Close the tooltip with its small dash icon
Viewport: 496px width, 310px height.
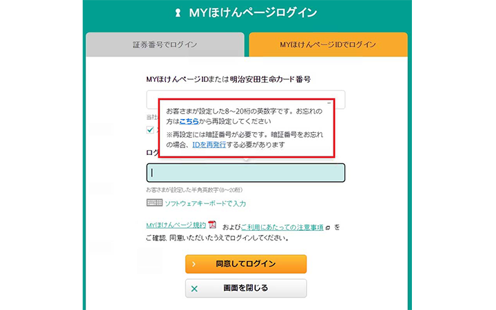tap(329, 103)
